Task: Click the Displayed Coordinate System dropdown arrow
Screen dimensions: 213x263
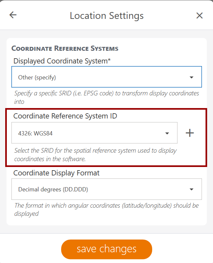Action: (192, 77)
